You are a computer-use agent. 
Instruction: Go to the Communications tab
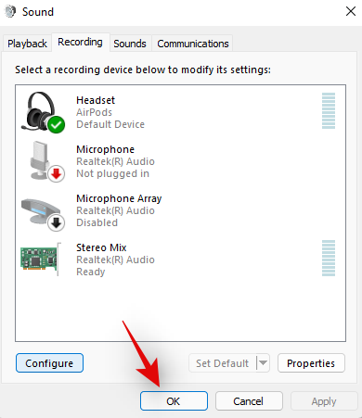(193, 44)
